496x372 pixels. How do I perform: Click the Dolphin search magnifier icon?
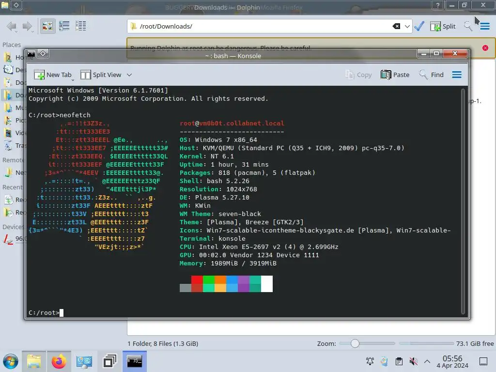pos(468,26)
